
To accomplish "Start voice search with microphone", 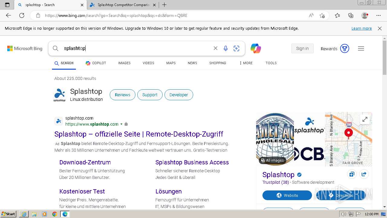I will 226,48.
